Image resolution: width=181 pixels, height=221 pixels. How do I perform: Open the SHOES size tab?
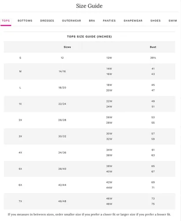coord(155,21)
